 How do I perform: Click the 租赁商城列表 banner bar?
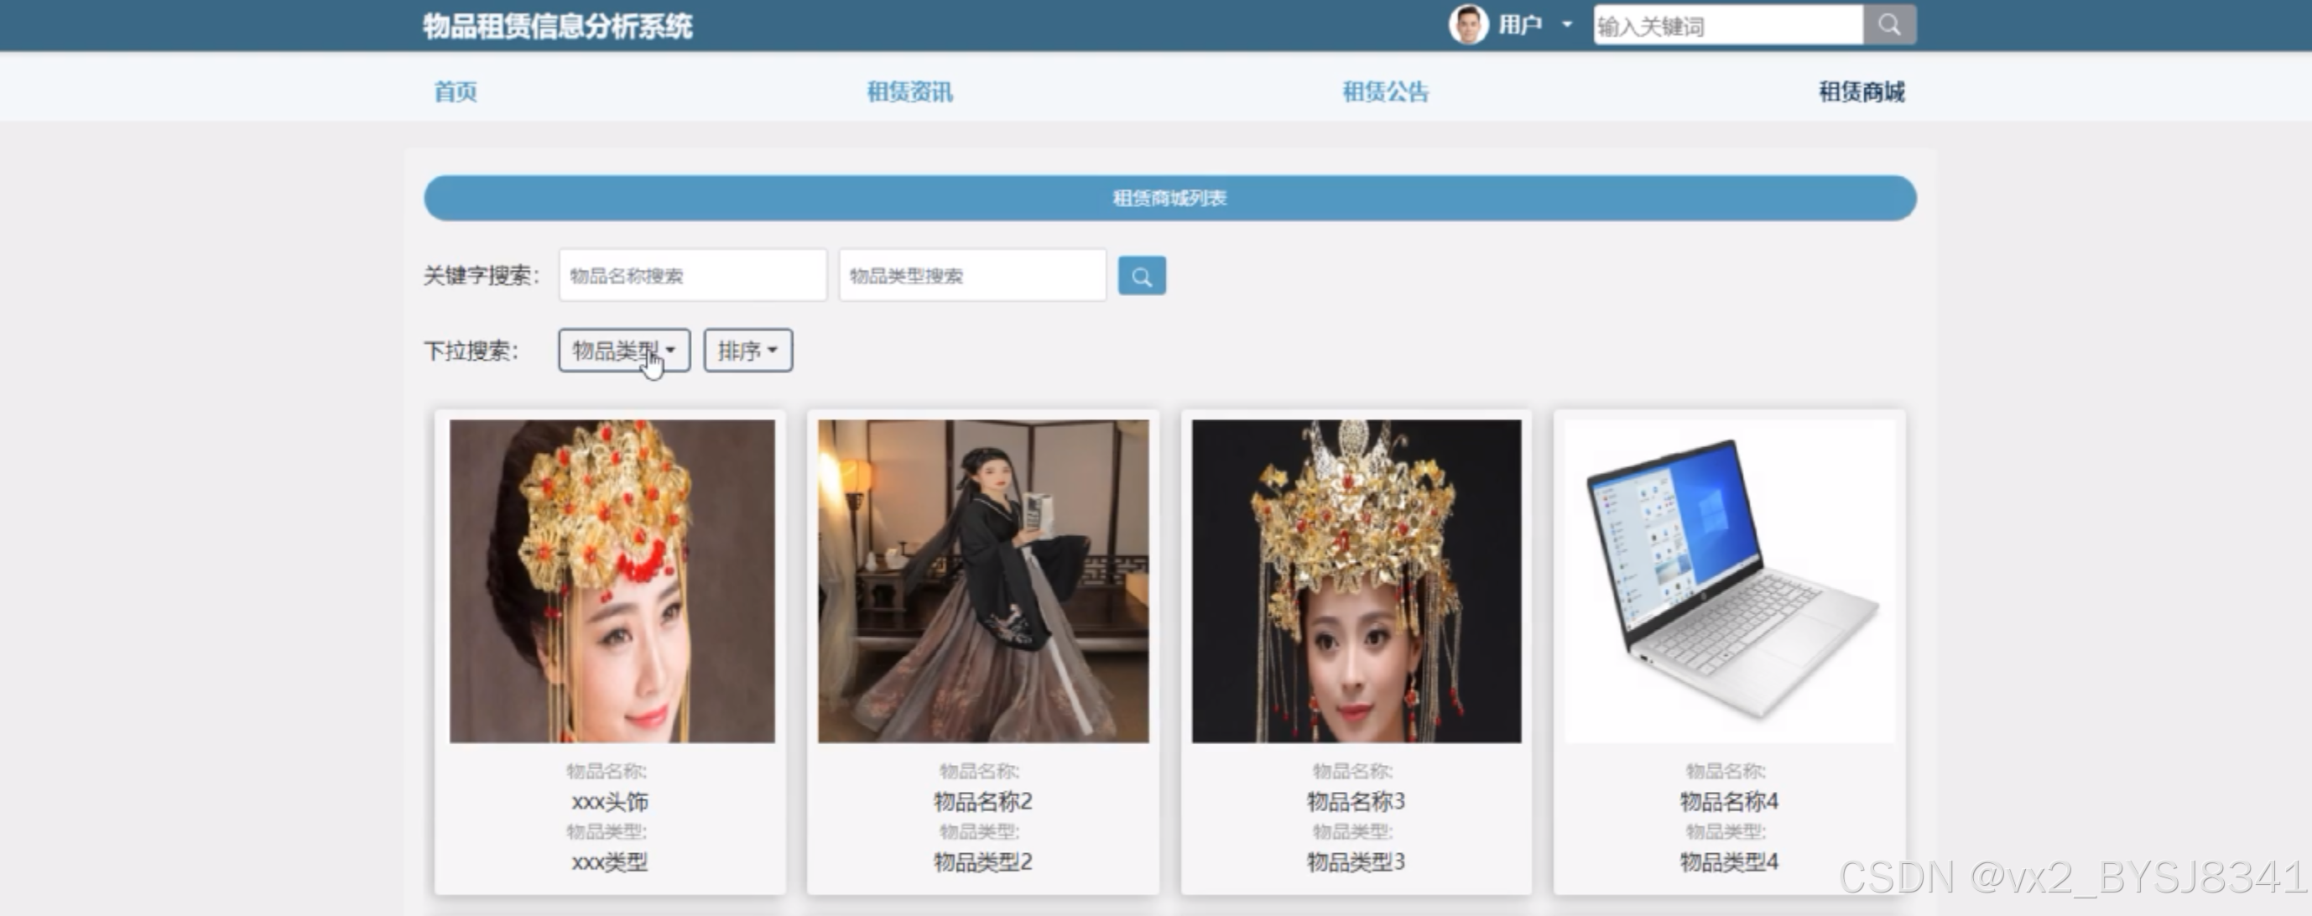(x=1169, y=198)
